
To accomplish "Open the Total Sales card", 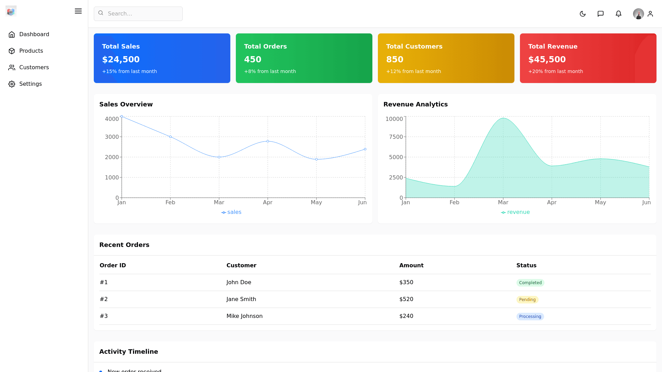I will tap(162, 58).
